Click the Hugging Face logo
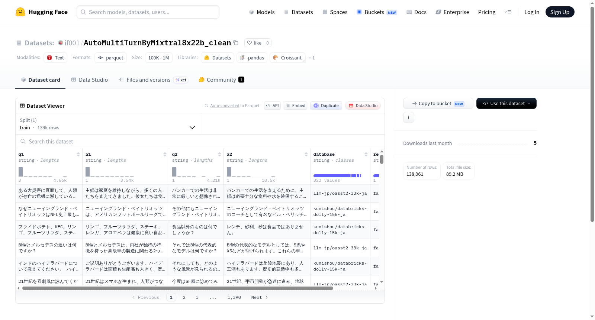 41,12
